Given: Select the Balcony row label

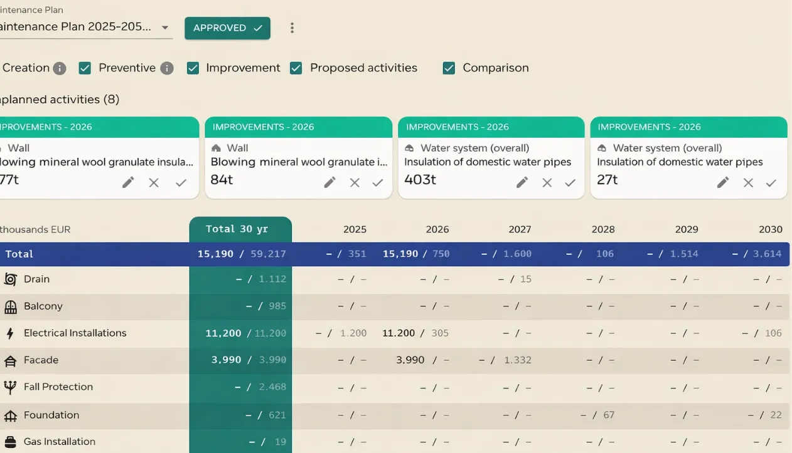Looking at the screenshot, I should click(x=43, y=306).
